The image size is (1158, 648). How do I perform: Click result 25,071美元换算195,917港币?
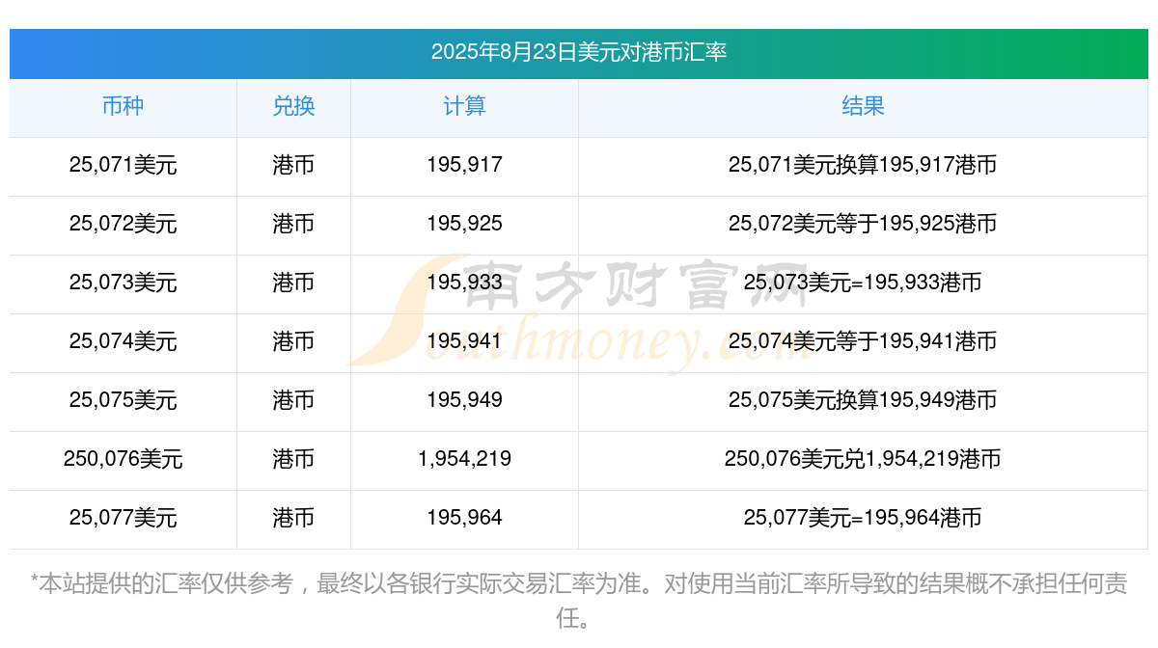click(x=863, y=165)
